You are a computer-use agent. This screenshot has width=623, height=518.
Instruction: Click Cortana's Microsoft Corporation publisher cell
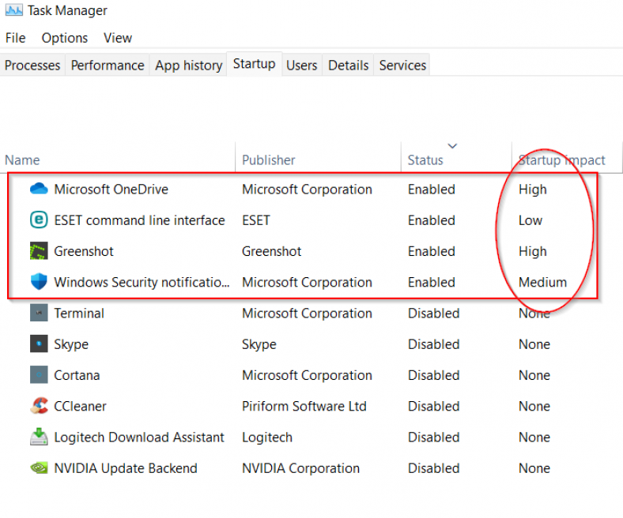[307, 375]
